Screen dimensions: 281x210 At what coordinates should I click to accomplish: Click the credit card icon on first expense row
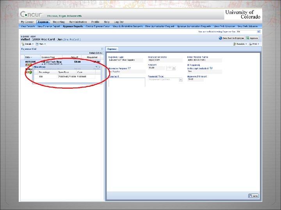(27, 65)
